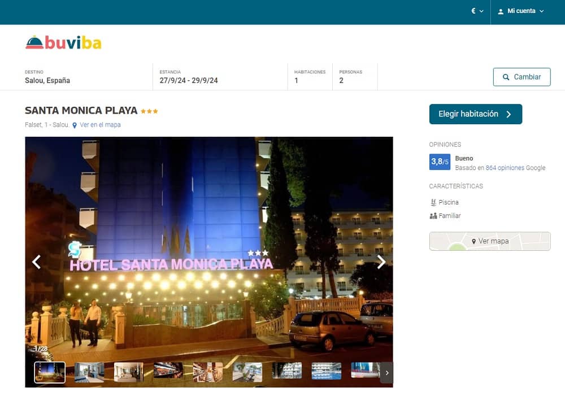Click the user profile icon next to Mi cuenta
Screen dimensions: 565x396
click(501, 11)
